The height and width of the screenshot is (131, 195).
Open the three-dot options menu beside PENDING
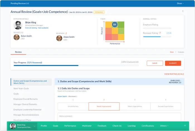pyautogui.click(x=183, y=11)
